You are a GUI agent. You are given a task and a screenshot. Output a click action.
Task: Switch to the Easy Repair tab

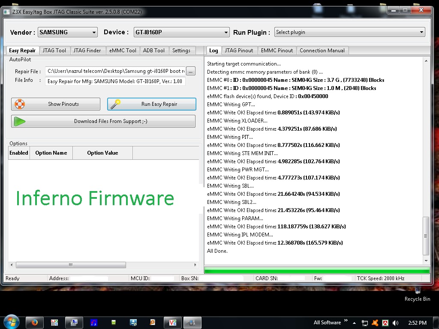(x=22, y=51)
